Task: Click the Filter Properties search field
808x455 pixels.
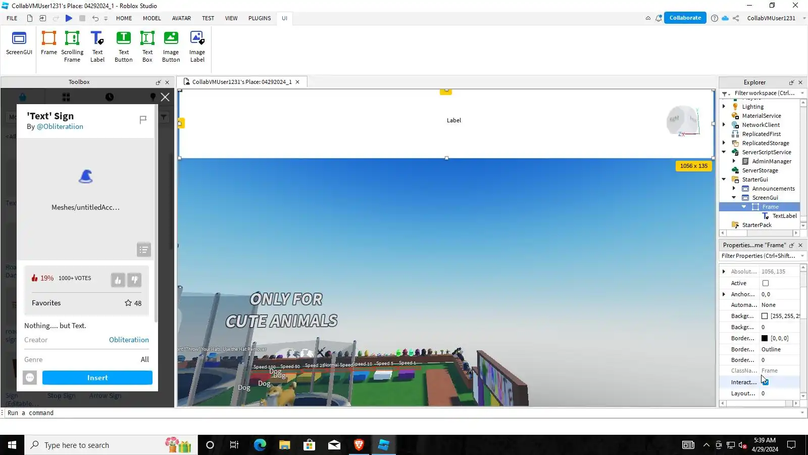Action: (759, 256)
